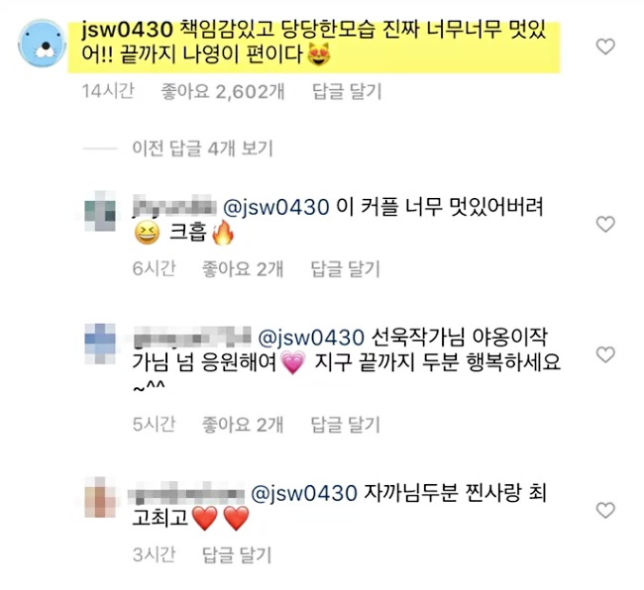The height and width of the screenshot is (590, 644).
Task: View 좋아요 2개 on the 5시간 reply
Action: pyautogui.click(x=243, y=425)
